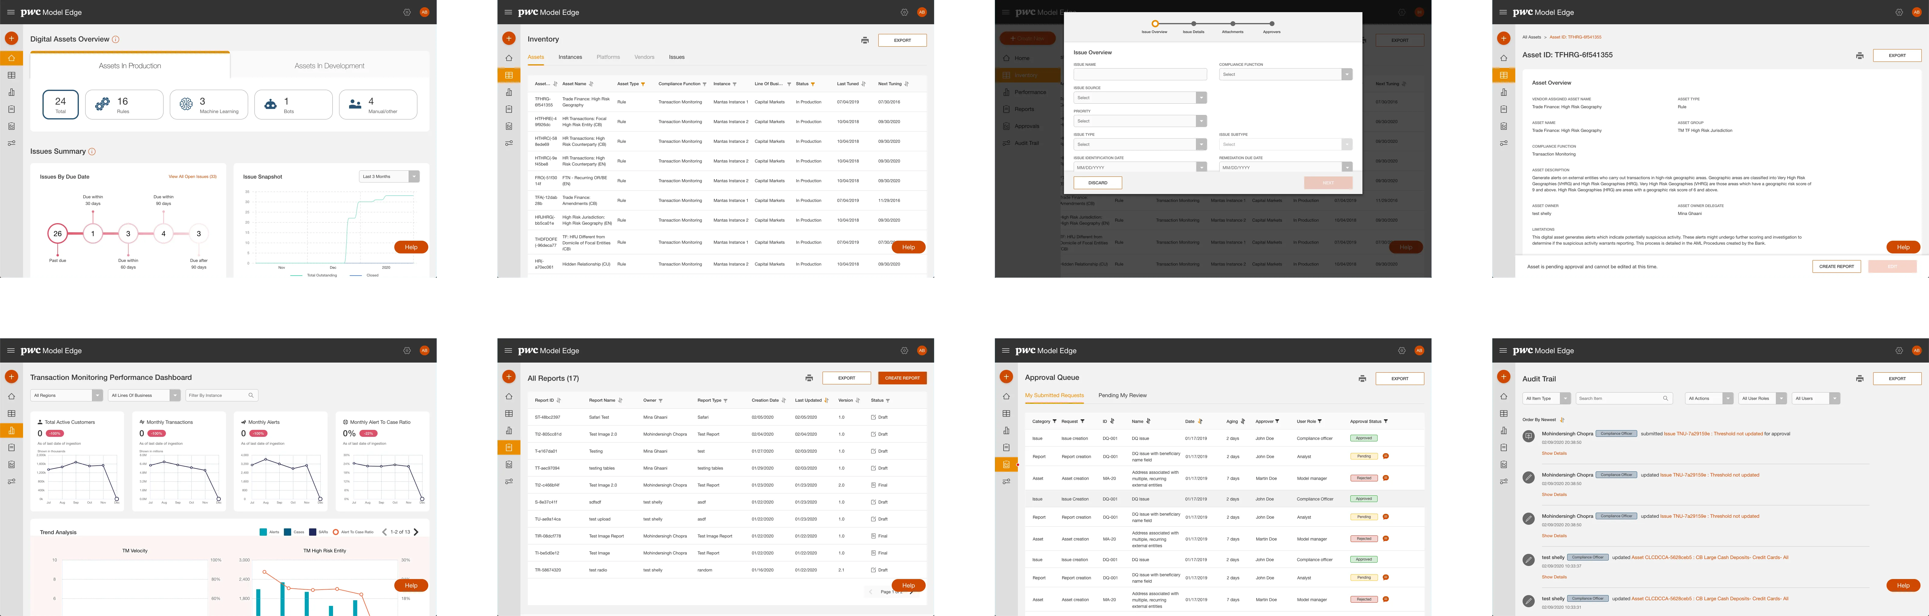Screen dimensions: 1929x616
Task: Open Performance bar-chart icon in Digital Assets Overview sidebar
Action: pyautogui.click(x=11, y=92)
